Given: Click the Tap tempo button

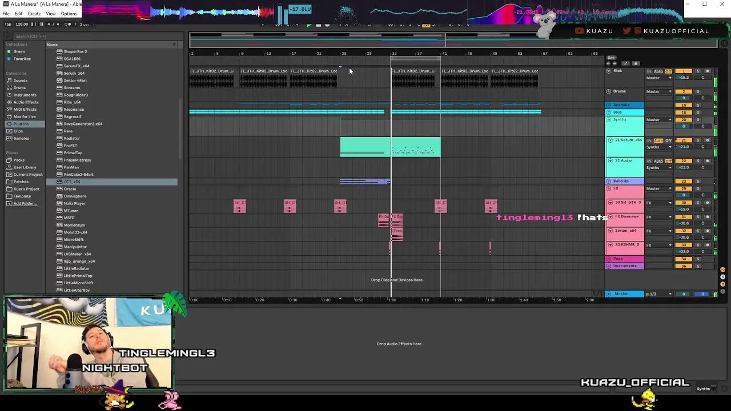Looking at the screenshot, I should [x=8, y=24].
